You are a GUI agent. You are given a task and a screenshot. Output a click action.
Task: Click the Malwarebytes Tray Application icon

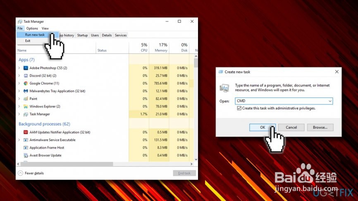click(26, 91)
